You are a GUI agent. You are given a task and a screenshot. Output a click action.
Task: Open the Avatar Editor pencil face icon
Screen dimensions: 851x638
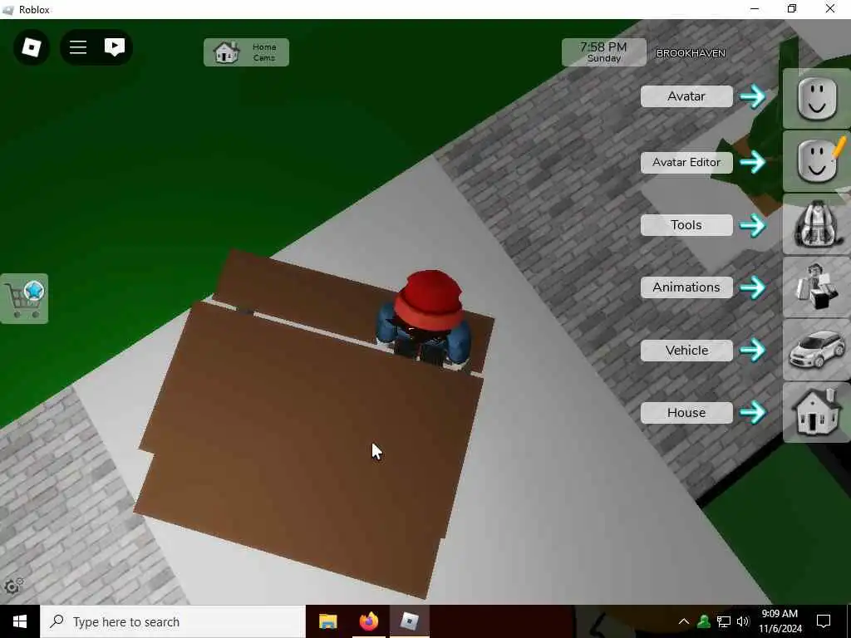tap(816, 161)
